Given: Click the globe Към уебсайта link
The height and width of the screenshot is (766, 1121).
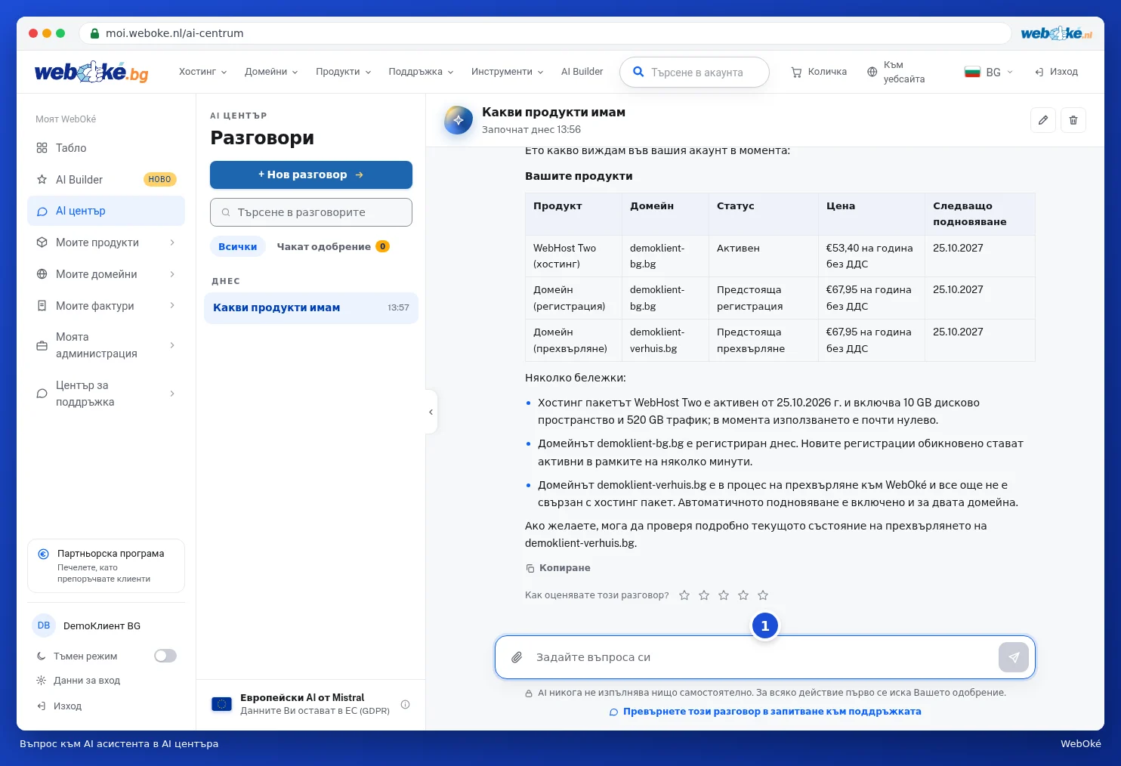Looking at the screenshot, I should tap(896, 72).
